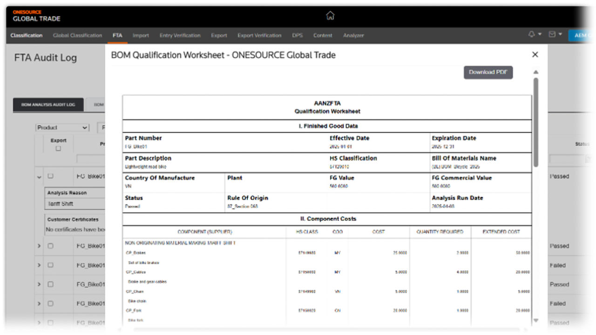Viewport: 596px width, 335px height.
Task: Click the AEM button in header
Action: tap(582, 35)
